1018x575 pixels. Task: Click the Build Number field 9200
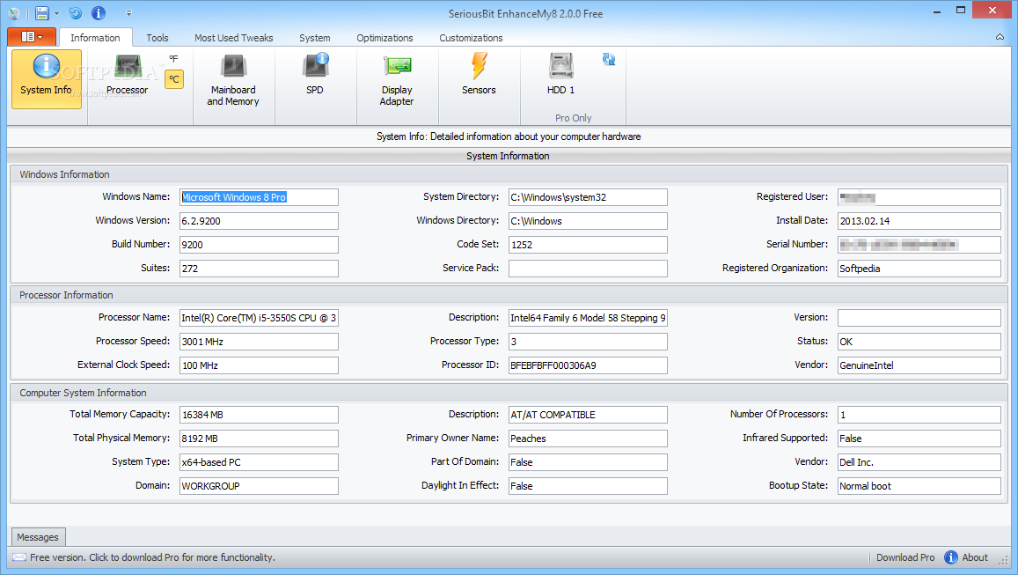pos(259,244)
